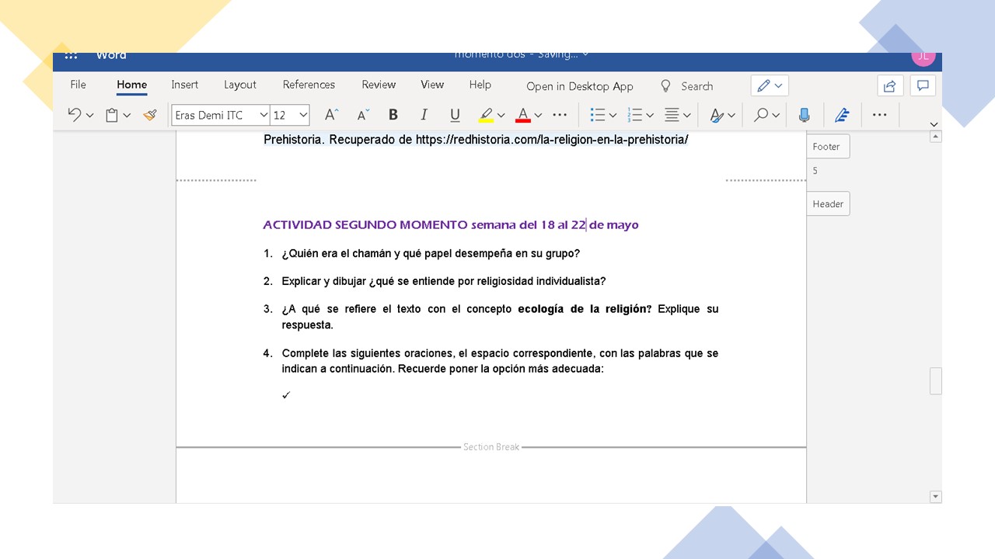Shrink font size with smaller A icon

point(363,115)
